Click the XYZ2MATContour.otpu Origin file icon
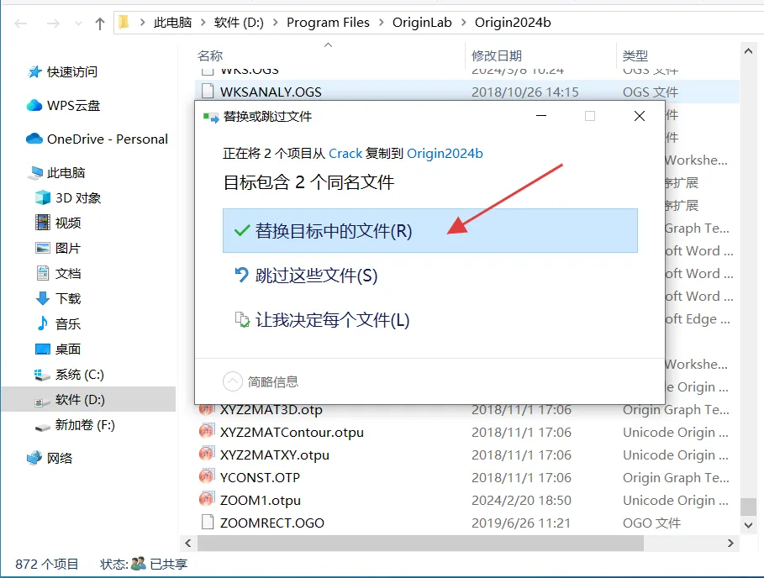This screenshot has height=578, width=764. [x=207, y=431]
